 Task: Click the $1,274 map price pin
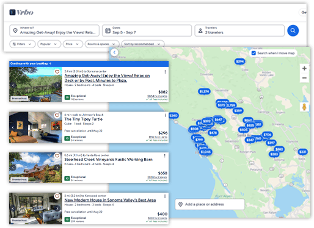click(204, 91)
